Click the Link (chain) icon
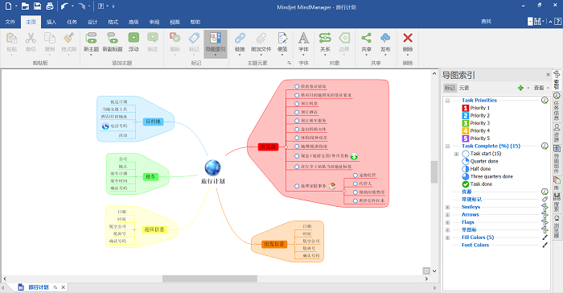The height and width of the screenshot is (293, 563). tap(240, 38)
